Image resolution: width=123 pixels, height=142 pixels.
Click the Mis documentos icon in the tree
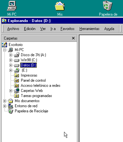coord(11,101)
